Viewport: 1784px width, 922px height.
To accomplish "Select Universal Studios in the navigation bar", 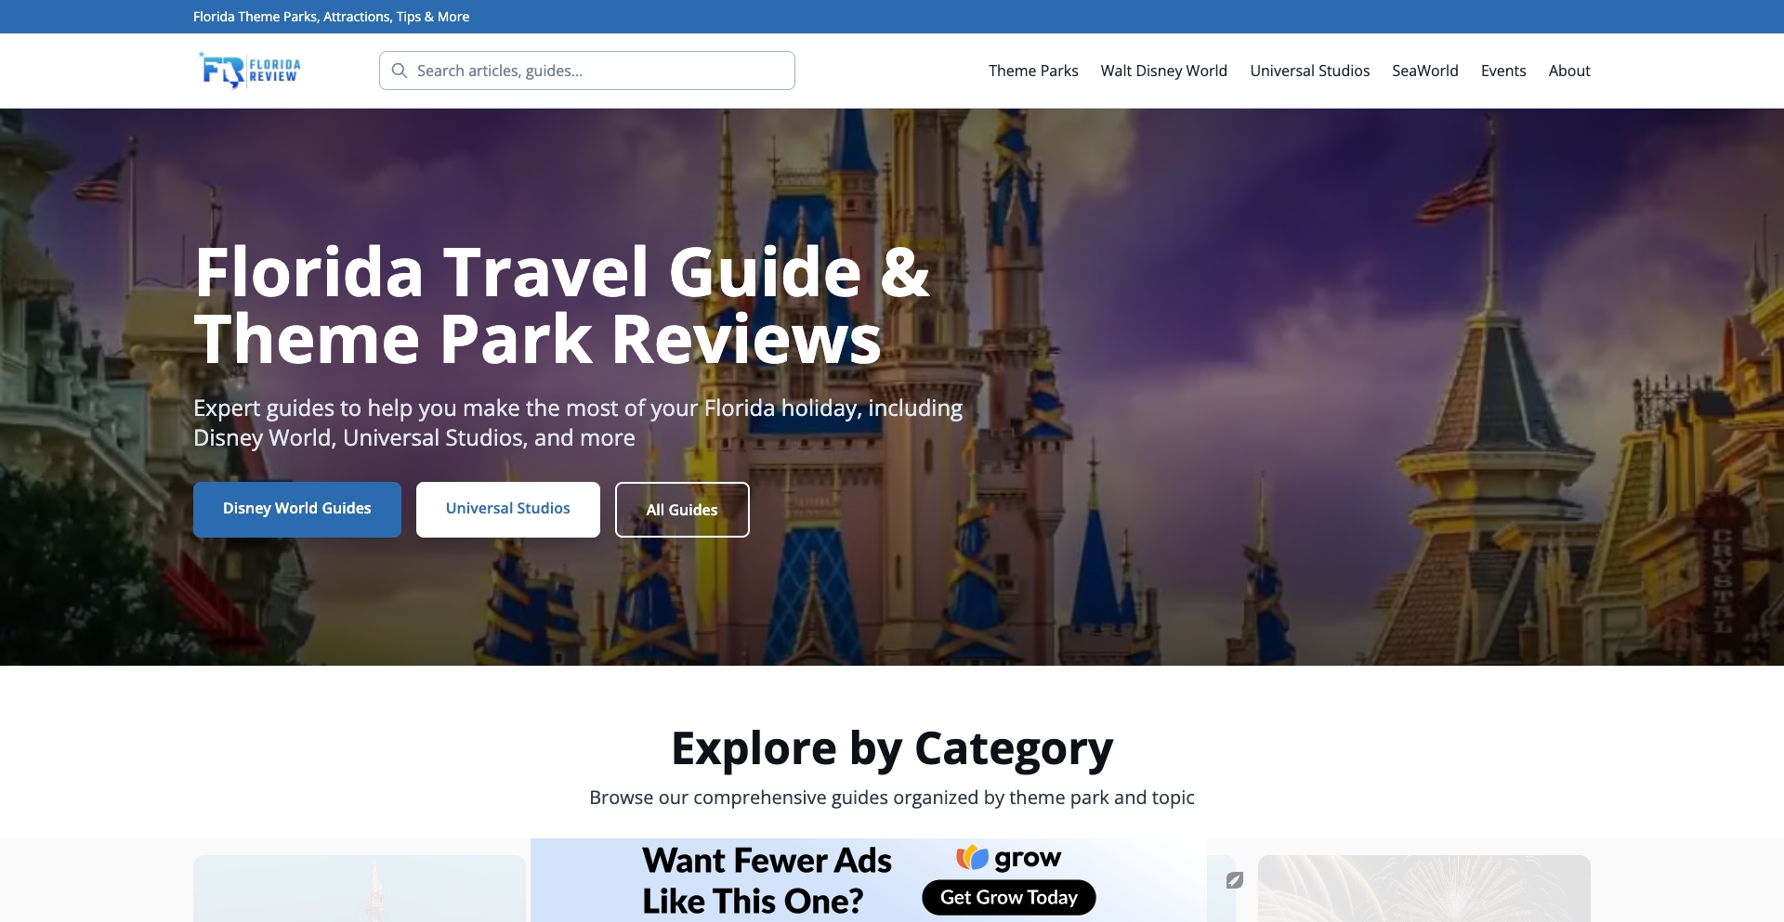I will (x=1310, y=70).
